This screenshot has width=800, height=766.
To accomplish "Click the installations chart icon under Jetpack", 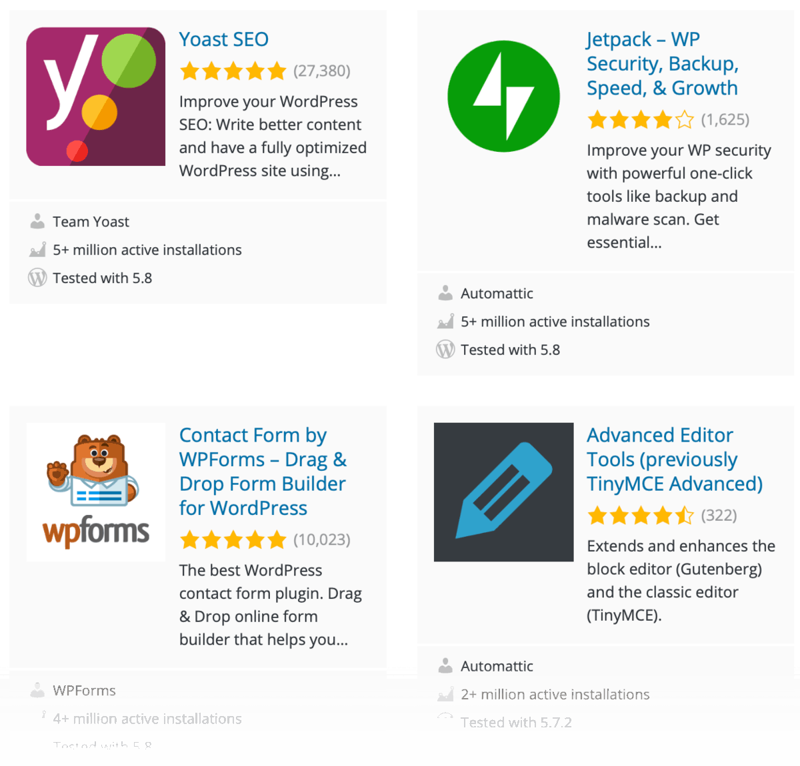I will [445, 321].
